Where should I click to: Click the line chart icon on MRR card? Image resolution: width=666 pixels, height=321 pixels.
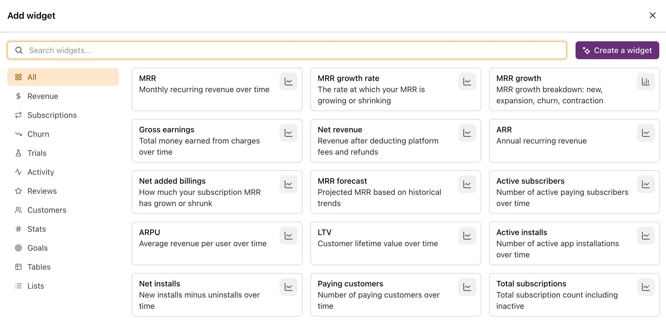coord(288,82)
